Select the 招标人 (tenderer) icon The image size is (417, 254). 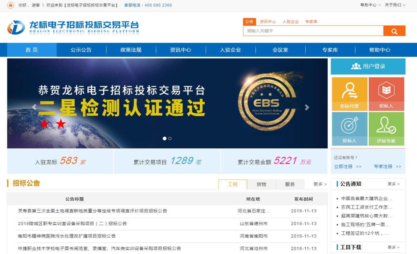(x=387, y=93)
